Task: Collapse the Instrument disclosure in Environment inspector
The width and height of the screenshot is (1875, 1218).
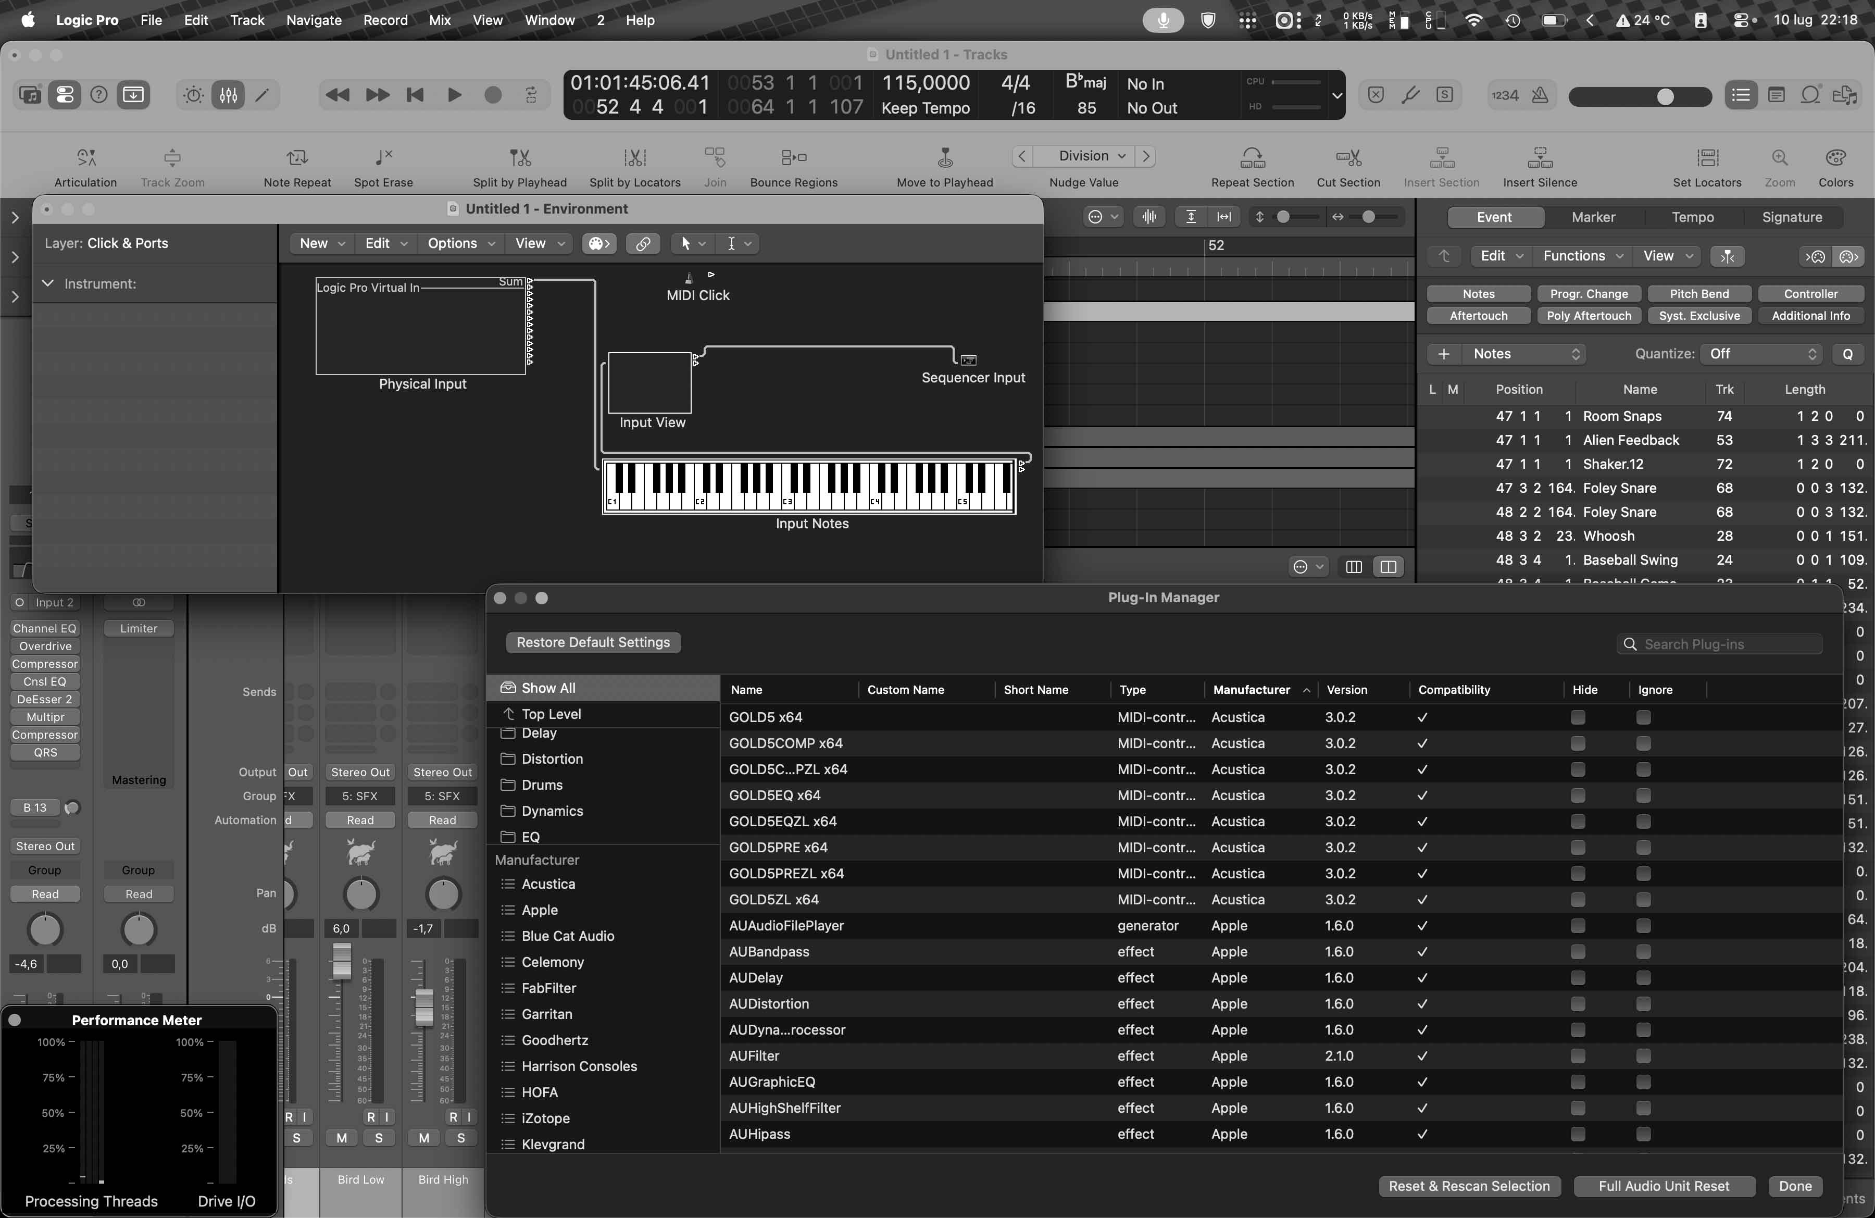Action: [x=48, y=283]
